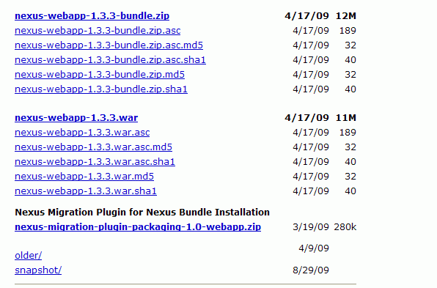Click the 12M size of bundle.zip

pos(346,16)
